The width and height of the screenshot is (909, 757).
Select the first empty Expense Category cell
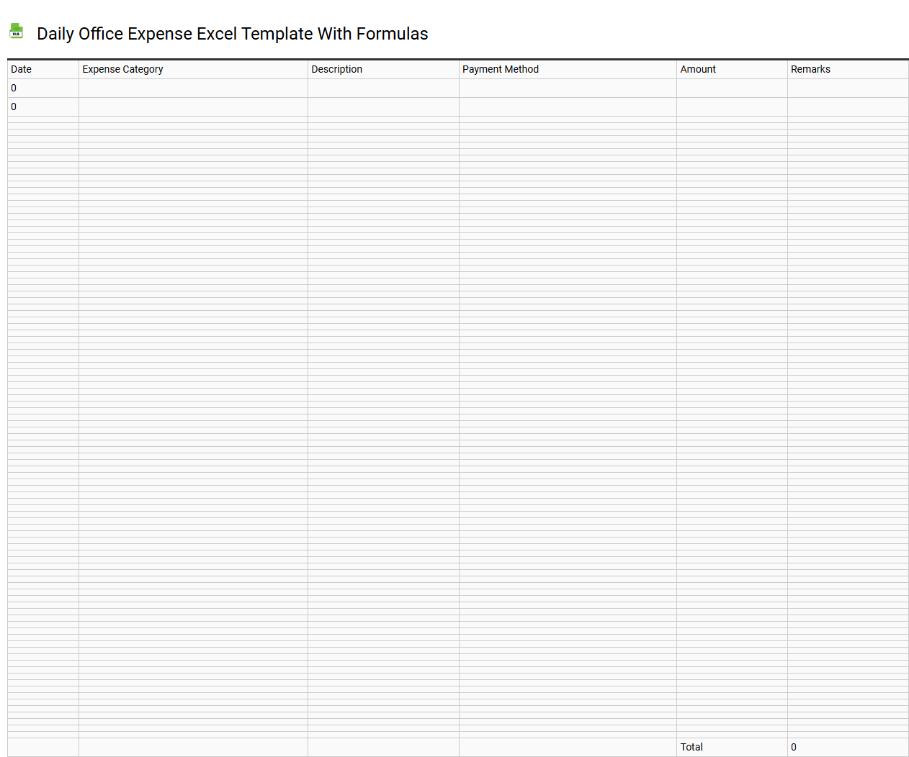(192, 88)
